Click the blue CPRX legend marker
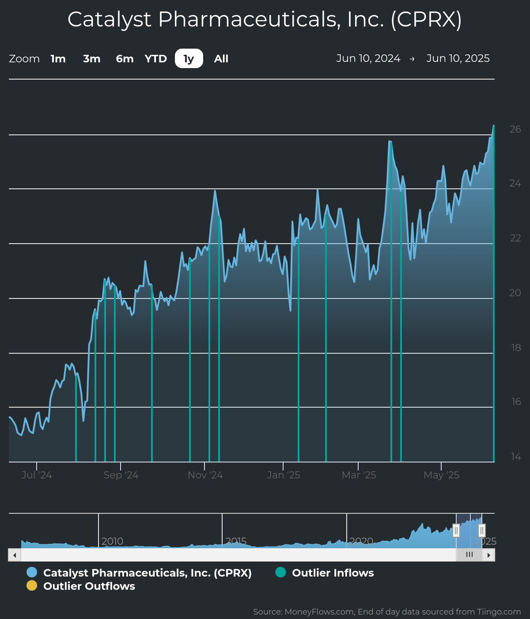The width and height of the screenshot is (530, 619). tap(32, 573)
